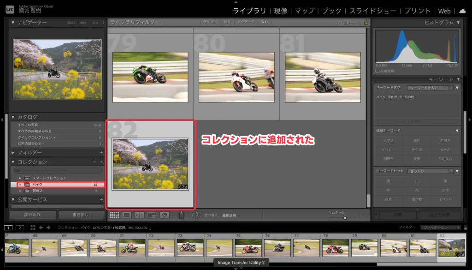Viewport: 472px width, 270px height.
Task: Open the マップ module
Action: click(x=307, y=11)
